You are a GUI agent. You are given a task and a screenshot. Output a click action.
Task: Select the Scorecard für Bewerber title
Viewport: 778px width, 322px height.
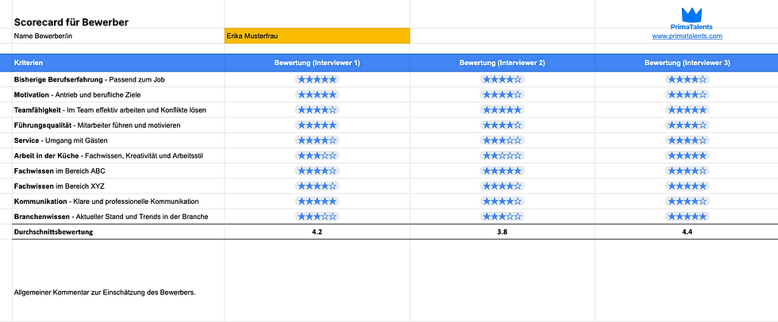coord(71,22)
